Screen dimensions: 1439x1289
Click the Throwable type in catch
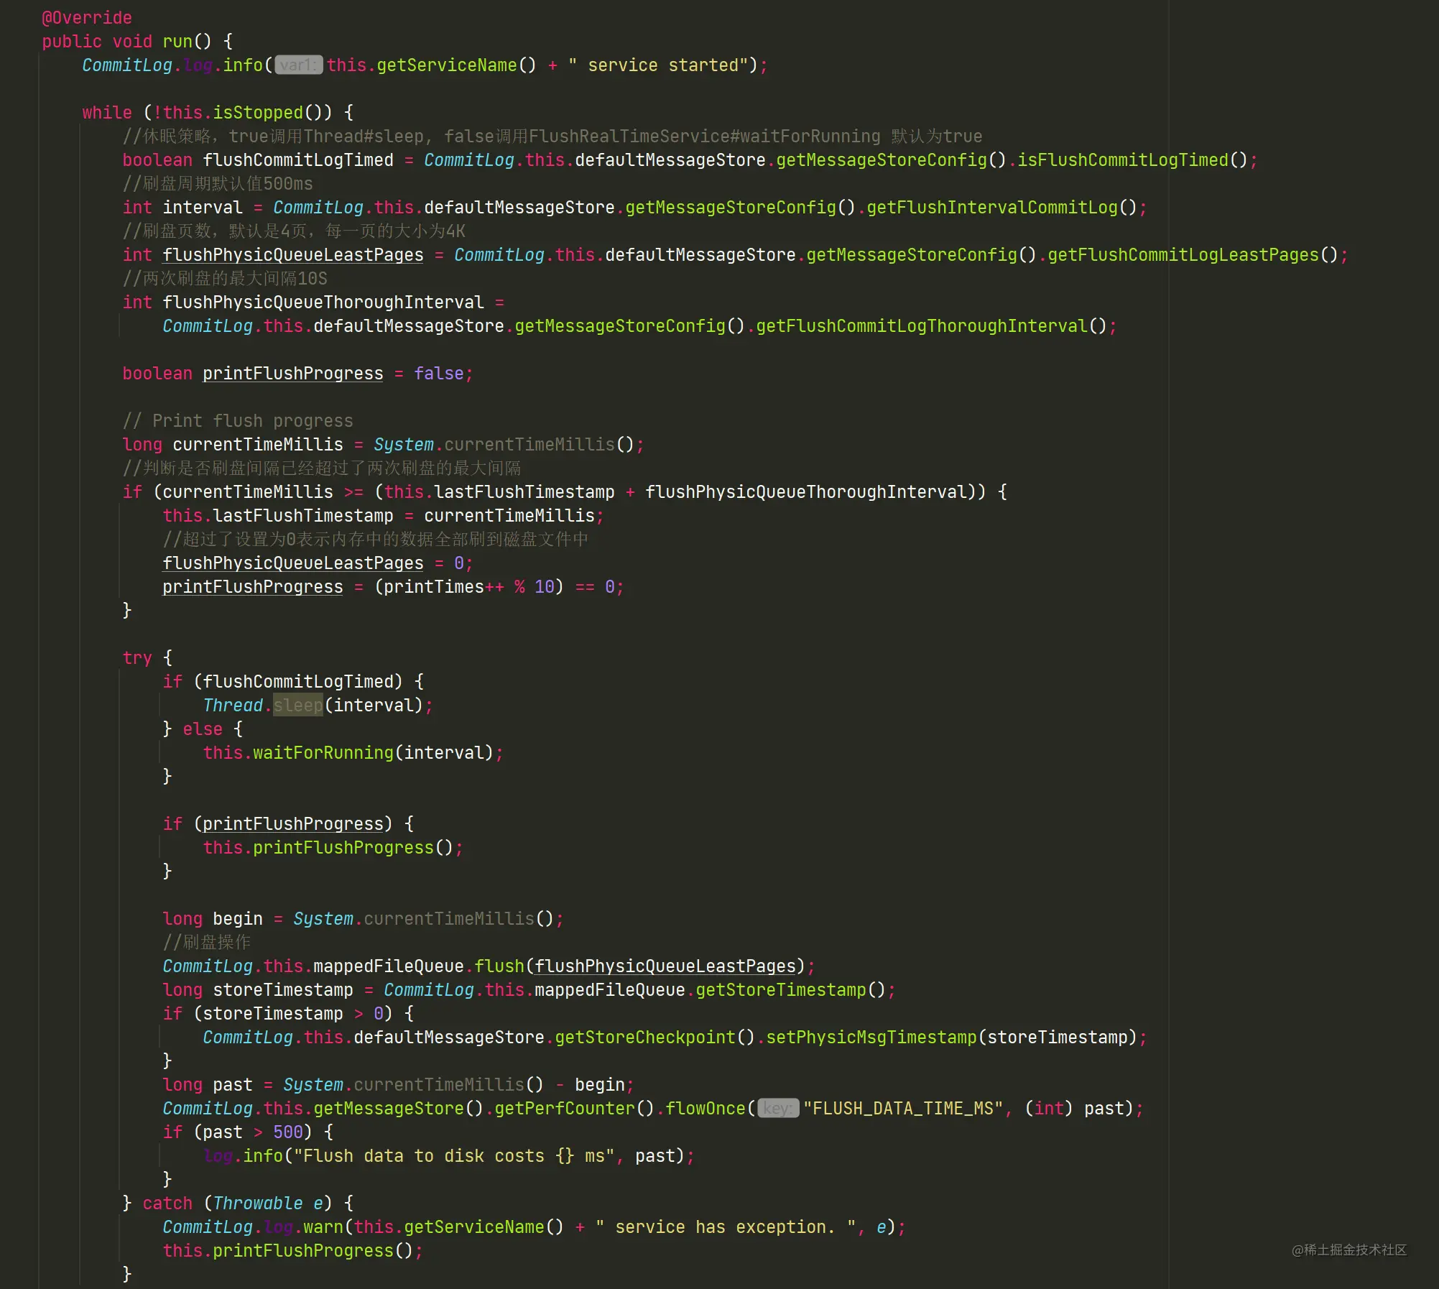pyautogui.click(x=258, y=1203)
